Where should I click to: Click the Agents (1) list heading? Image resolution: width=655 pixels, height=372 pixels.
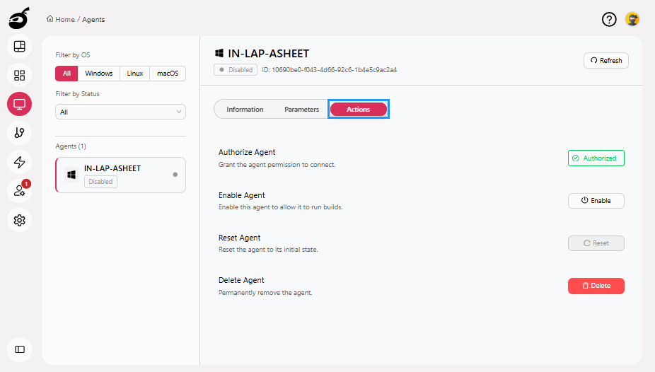click(x=71, y=146)
